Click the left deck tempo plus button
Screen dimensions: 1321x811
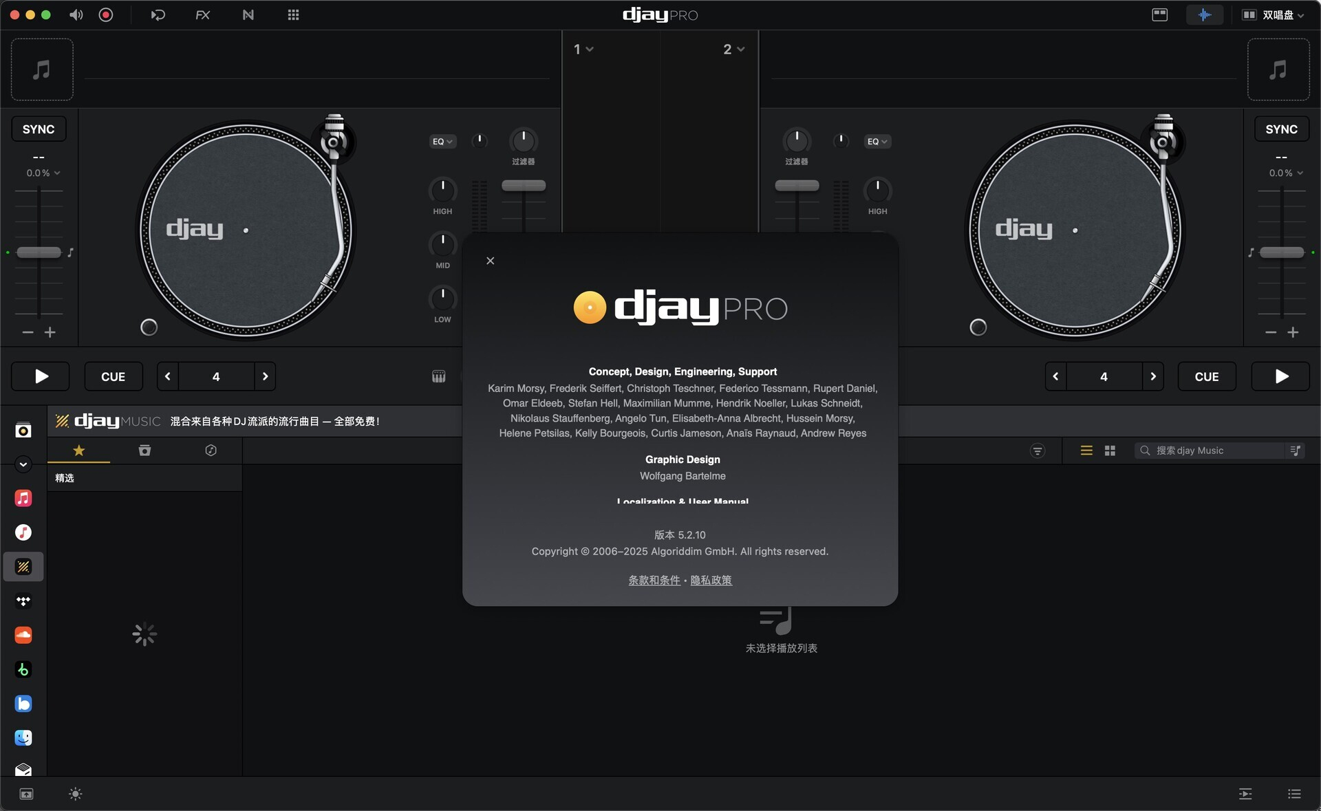(50, 333)
